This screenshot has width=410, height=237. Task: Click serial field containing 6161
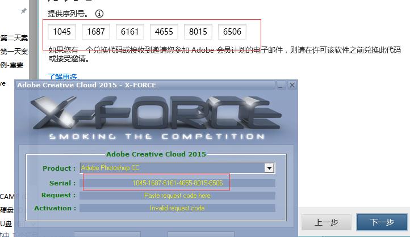130,32
